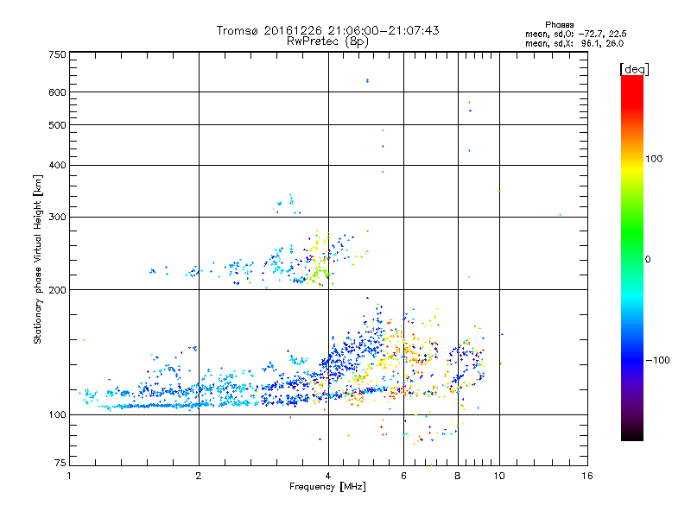
Task: Click colorbar tick label '100'
Action: point(654,159)
